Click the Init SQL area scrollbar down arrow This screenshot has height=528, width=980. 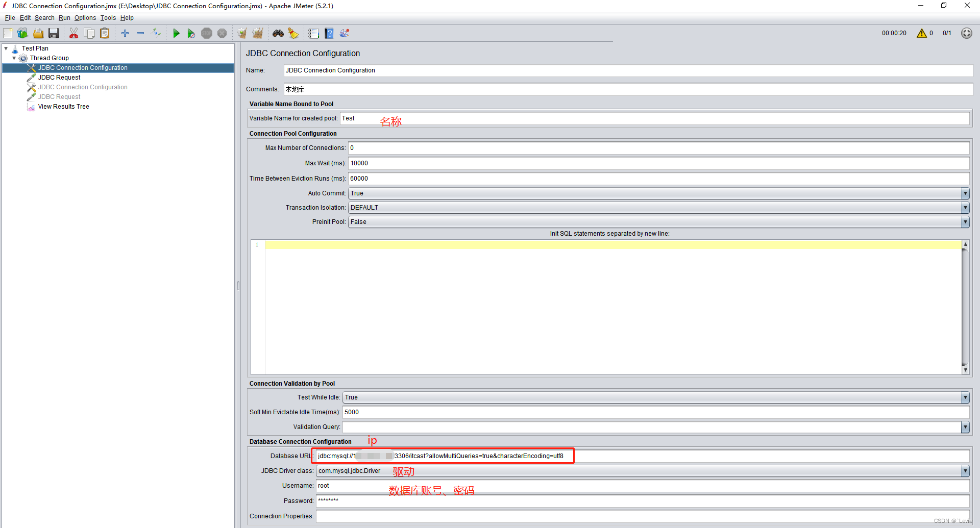coord(965,370)
